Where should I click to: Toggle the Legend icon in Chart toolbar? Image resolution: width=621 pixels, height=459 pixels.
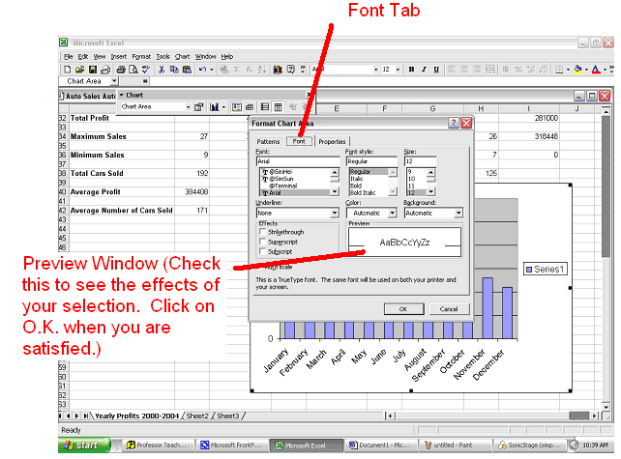tap(237, 107)
